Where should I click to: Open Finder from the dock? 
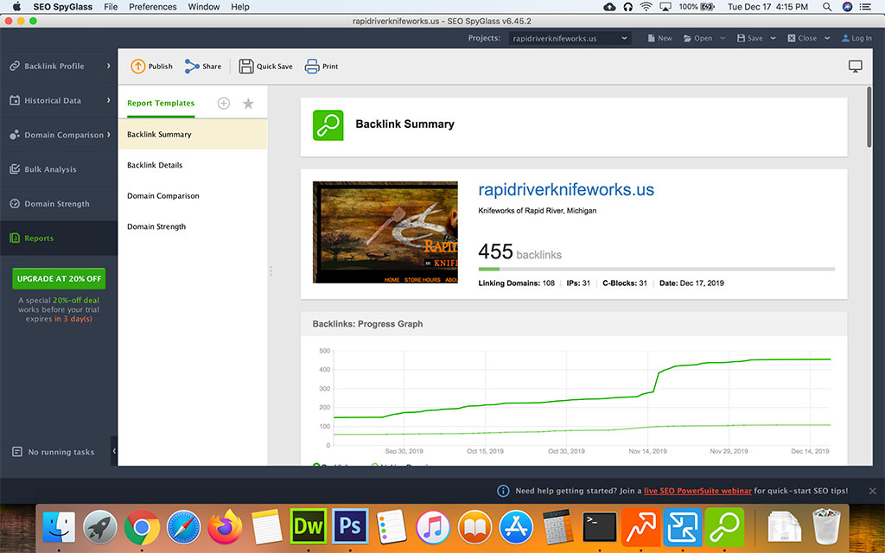pyautogui.click(x=59, y=527)
